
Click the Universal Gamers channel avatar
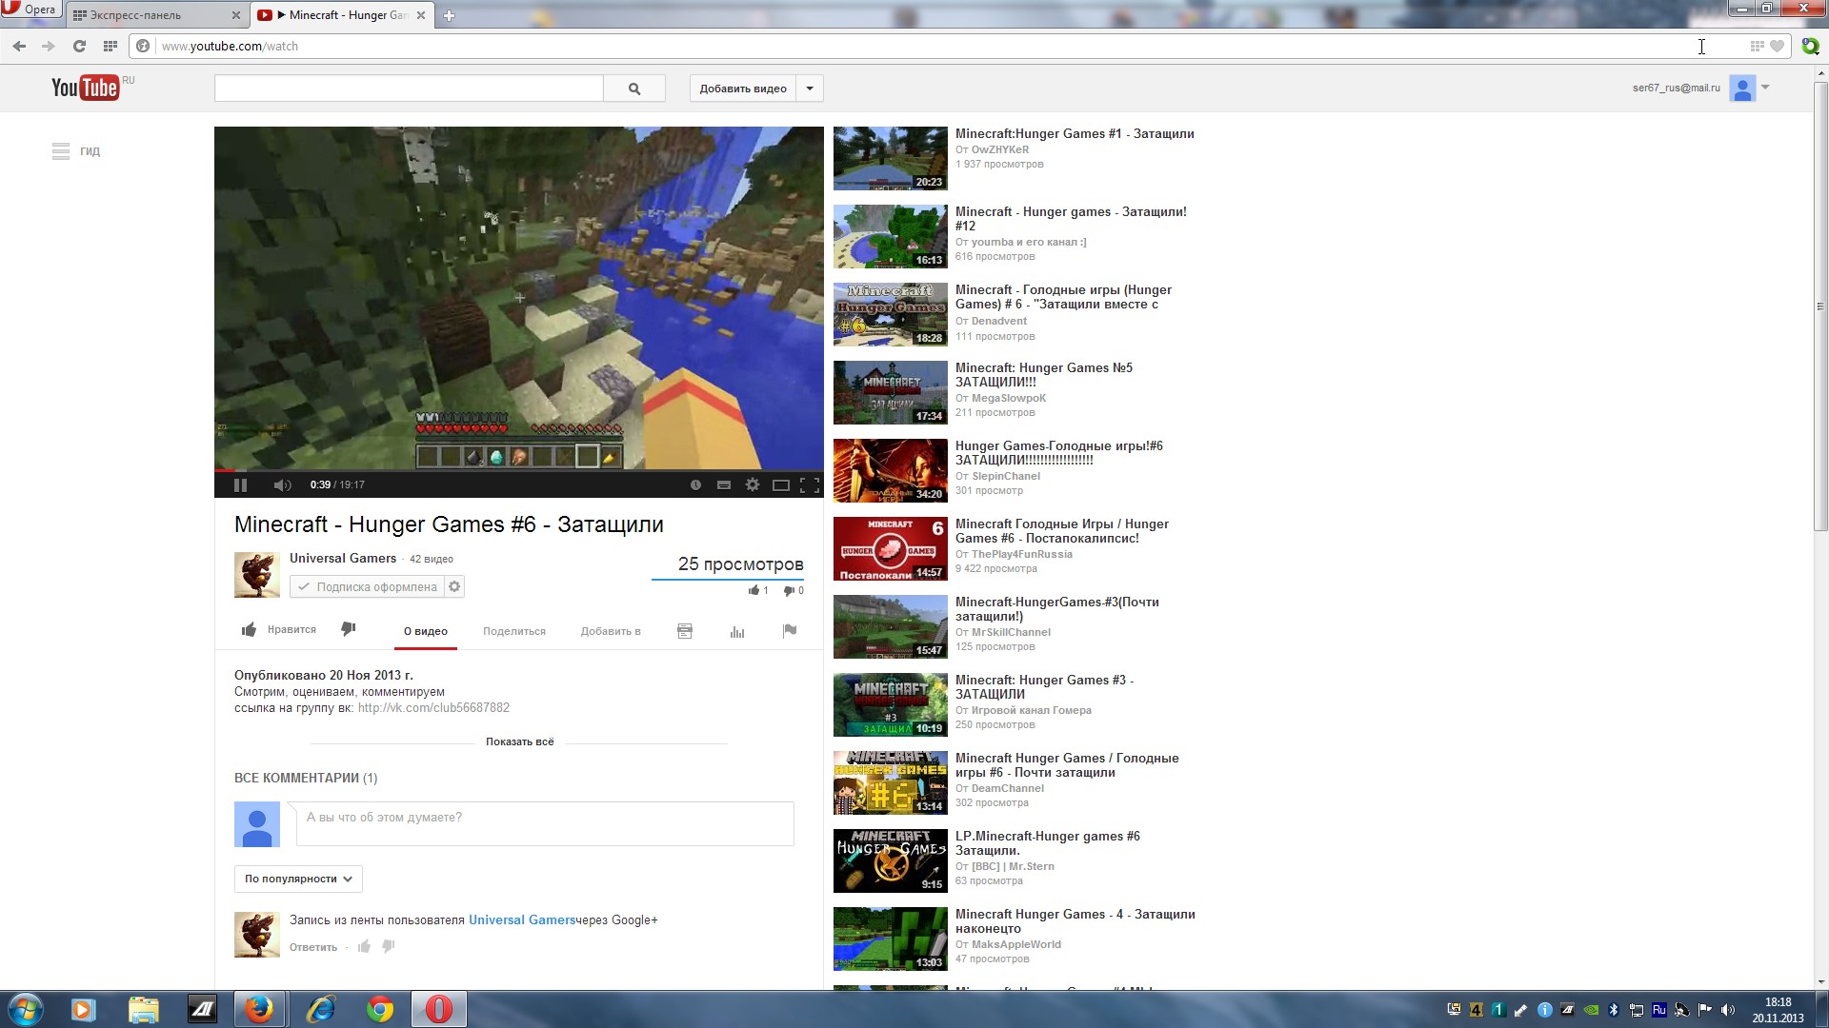pos(257,574)
